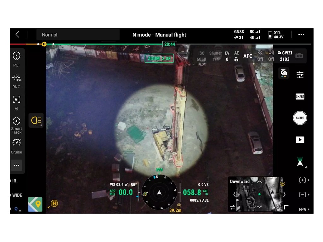This screenshot has width=323, height=242.
Task: Select N mode - Manual flight title
Action: (159, 35)
